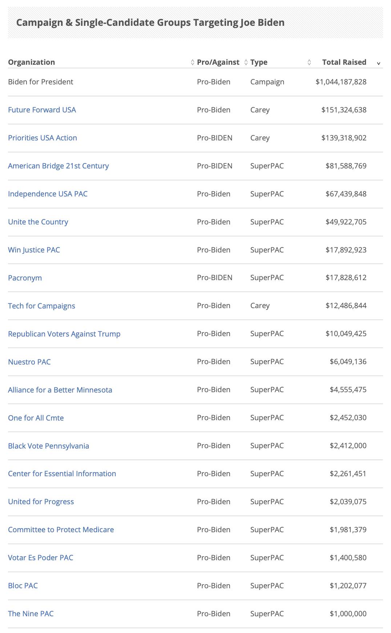Image resolution: width=391 pixels, height=633 pixels.
Task: Open Nuestro PAC link
Action: 29,362
